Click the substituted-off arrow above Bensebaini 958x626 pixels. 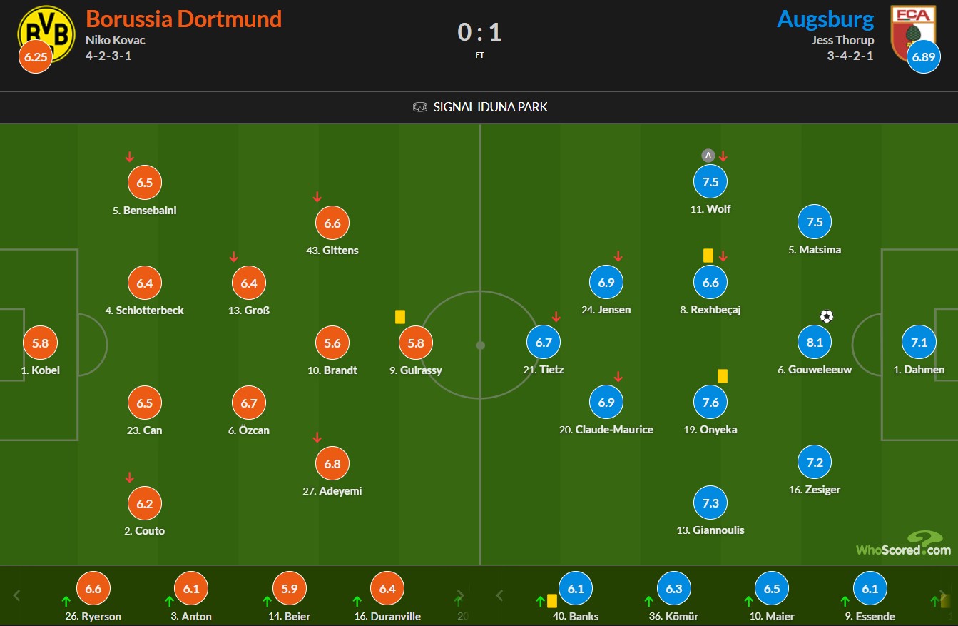tap(129, 156)
